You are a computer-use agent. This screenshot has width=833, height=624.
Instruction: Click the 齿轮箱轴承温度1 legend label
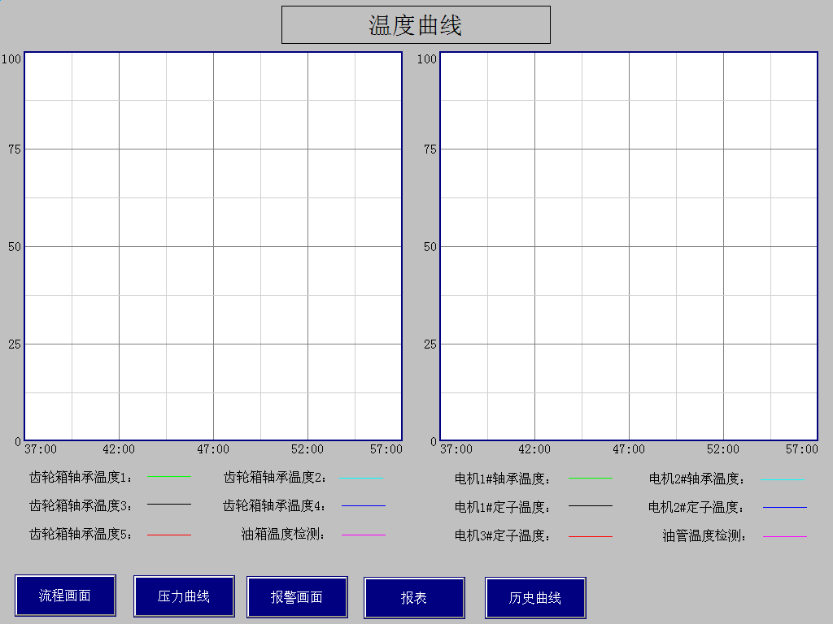(81, 478)
